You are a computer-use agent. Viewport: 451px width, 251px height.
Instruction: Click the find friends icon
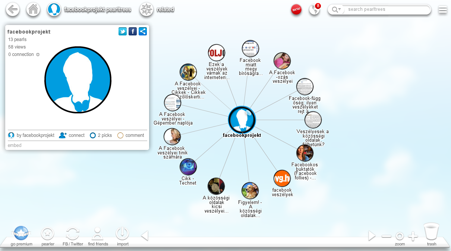coord(98,234)
